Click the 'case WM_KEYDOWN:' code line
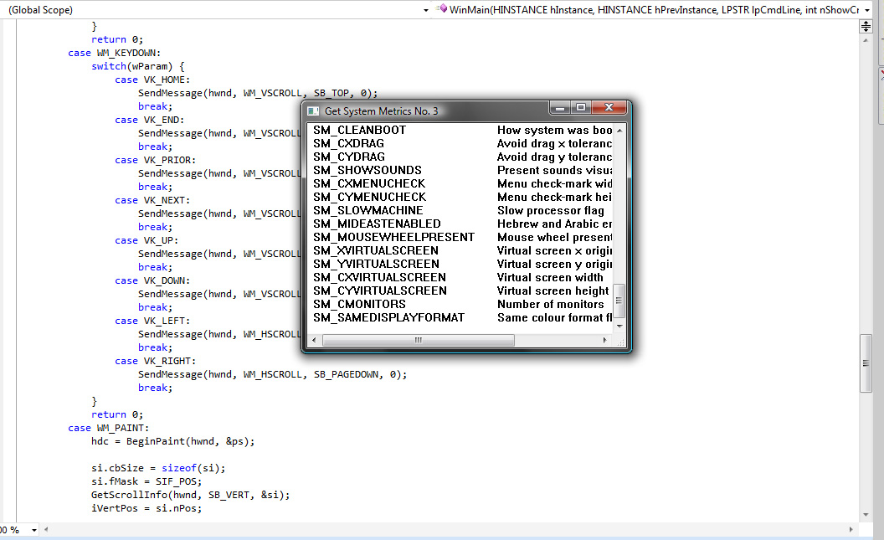 click(115, 53)
